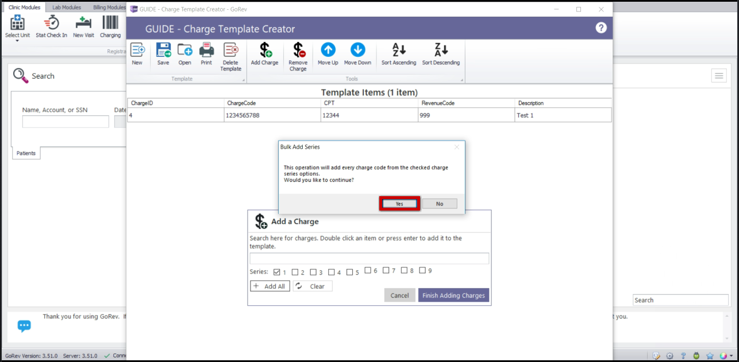
Task: Click the Remove Charge tool
Action: tap(298, 57)
